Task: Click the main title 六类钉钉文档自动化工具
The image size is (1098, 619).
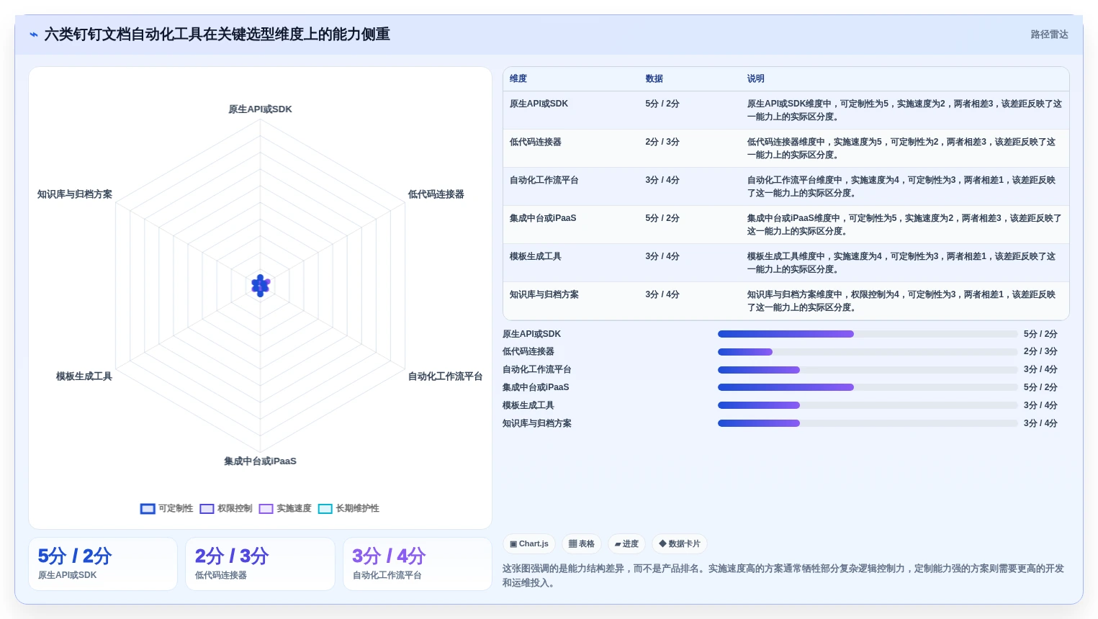Action: 217,35
